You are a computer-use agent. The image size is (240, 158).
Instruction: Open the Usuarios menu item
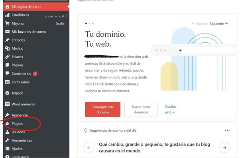(36, 132)
